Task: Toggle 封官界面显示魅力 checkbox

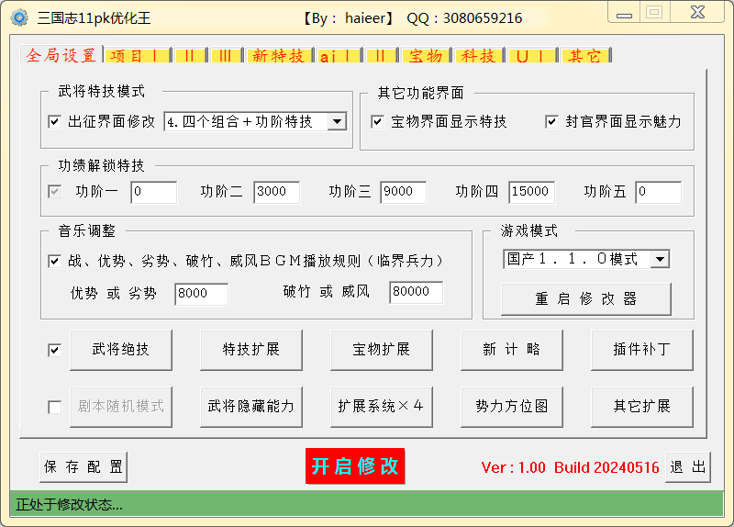Action: tap(551, 121)
